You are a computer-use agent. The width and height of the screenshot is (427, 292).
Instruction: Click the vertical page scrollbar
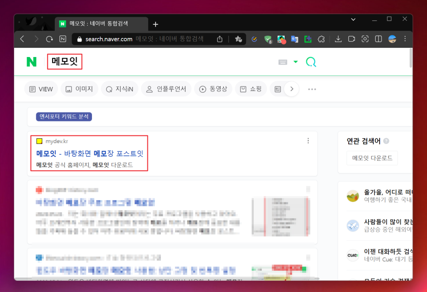(x=411, y=58)
